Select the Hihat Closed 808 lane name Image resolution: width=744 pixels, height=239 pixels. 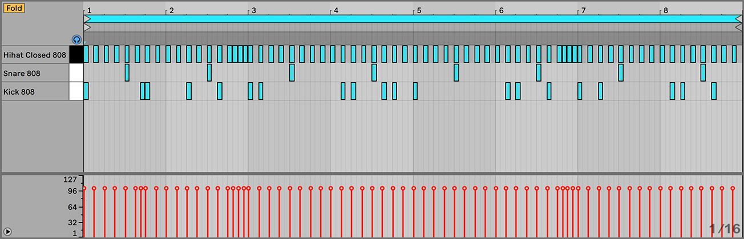(x=35, y=55)
